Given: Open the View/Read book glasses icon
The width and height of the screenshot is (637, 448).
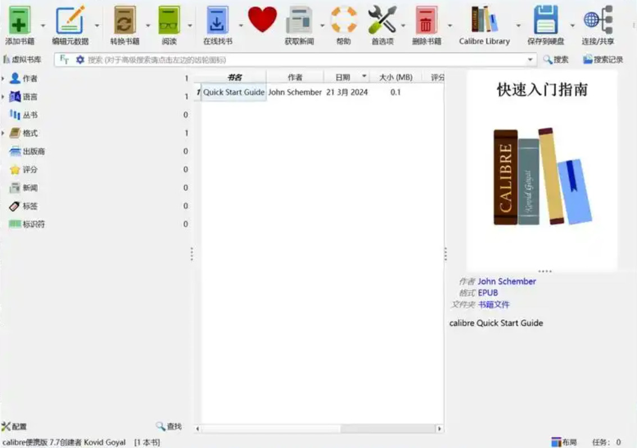Looking at the screenshot, I should pyautogui.click(x=169, y=20).
